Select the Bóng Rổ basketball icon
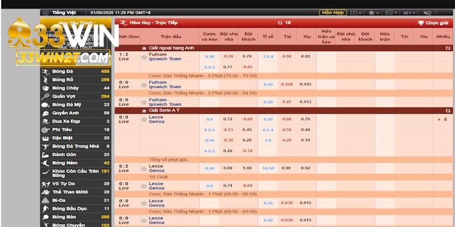Image resolution: width=455 pixels, height=227 pixels. (45, 80)
